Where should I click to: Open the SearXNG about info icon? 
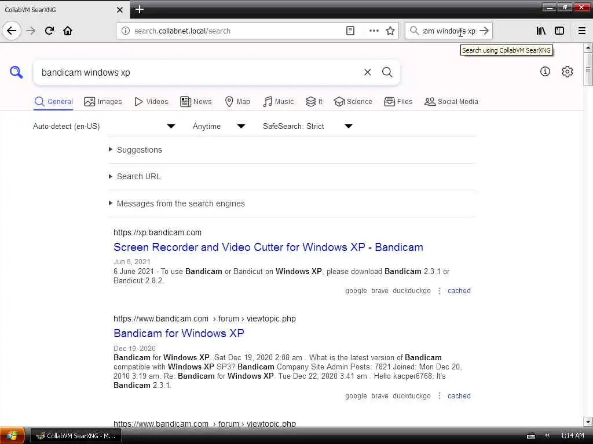(545, 71)
